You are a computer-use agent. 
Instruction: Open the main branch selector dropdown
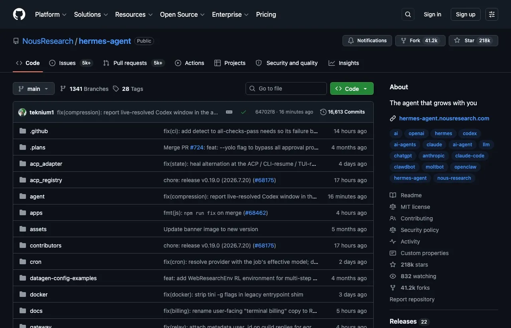[34, 88]
